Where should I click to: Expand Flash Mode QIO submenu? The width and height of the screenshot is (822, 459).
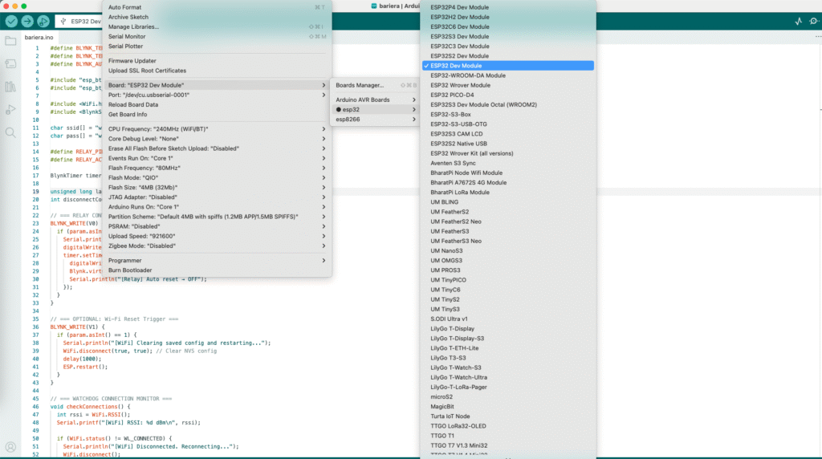217,177
